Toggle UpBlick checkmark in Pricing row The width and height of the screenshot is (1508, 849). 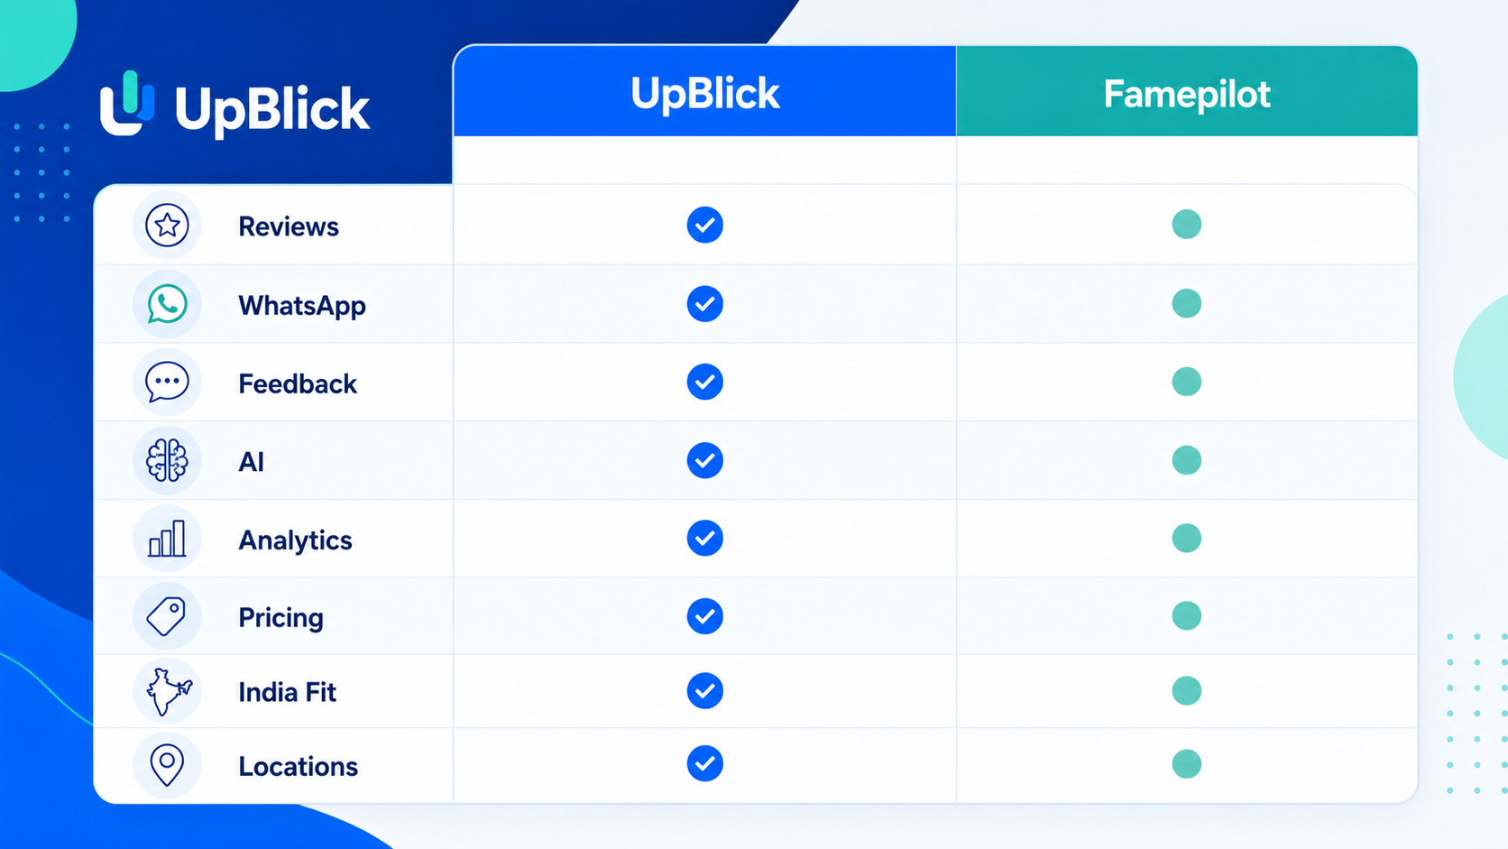(704, 616)
